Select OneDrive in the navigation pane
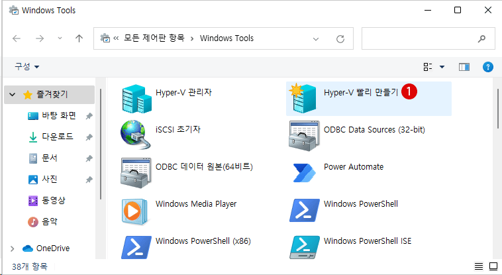This screenshot has height=275, width=502. click(x=53, y=248)
